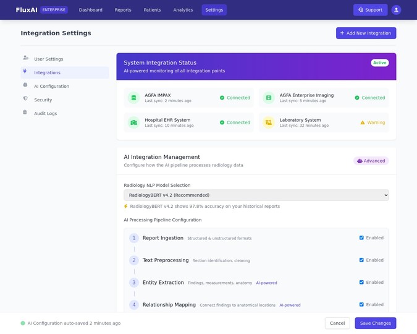Viewport: 417px width, 334px height.
Task: Click 'Last sync: 5 minutes ago' text
Action: point(303,101)
